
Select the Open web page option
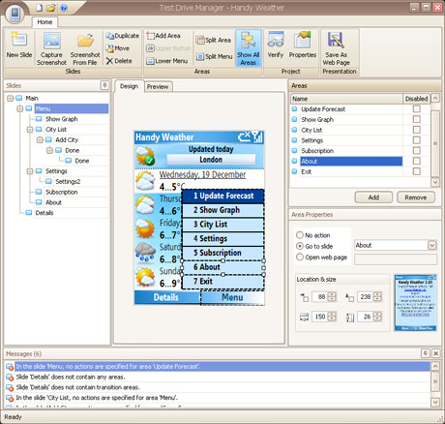pos(300,257)
